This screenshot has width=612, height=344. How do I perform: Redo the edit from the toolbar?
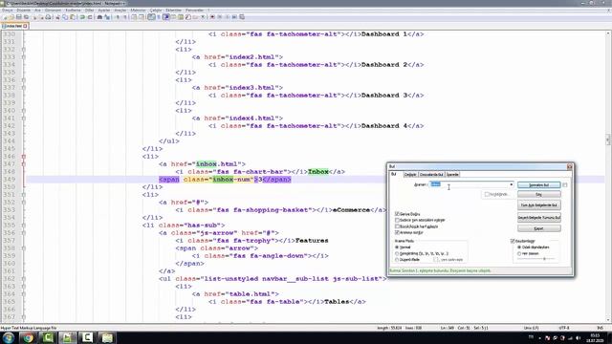[90, 17]
